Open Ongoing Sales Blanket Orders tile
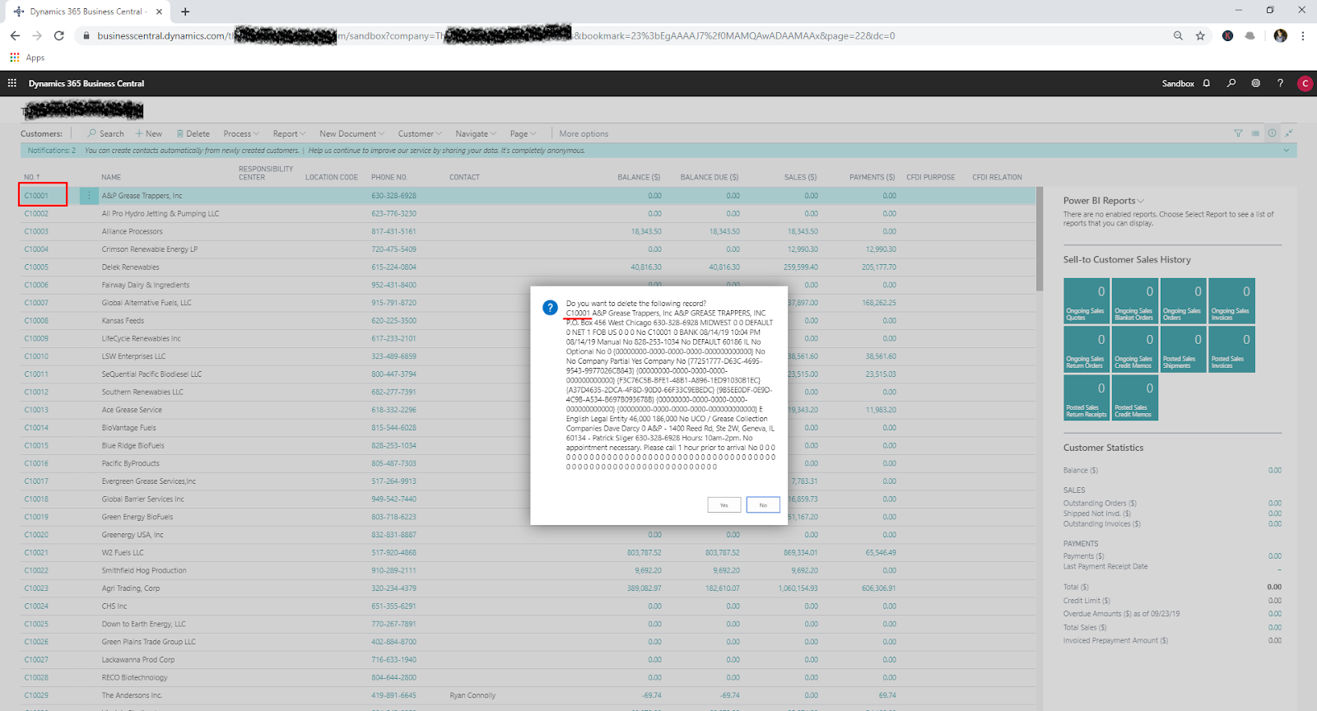Viewport: 1317px width, 711px height. tap(1134, 301)
